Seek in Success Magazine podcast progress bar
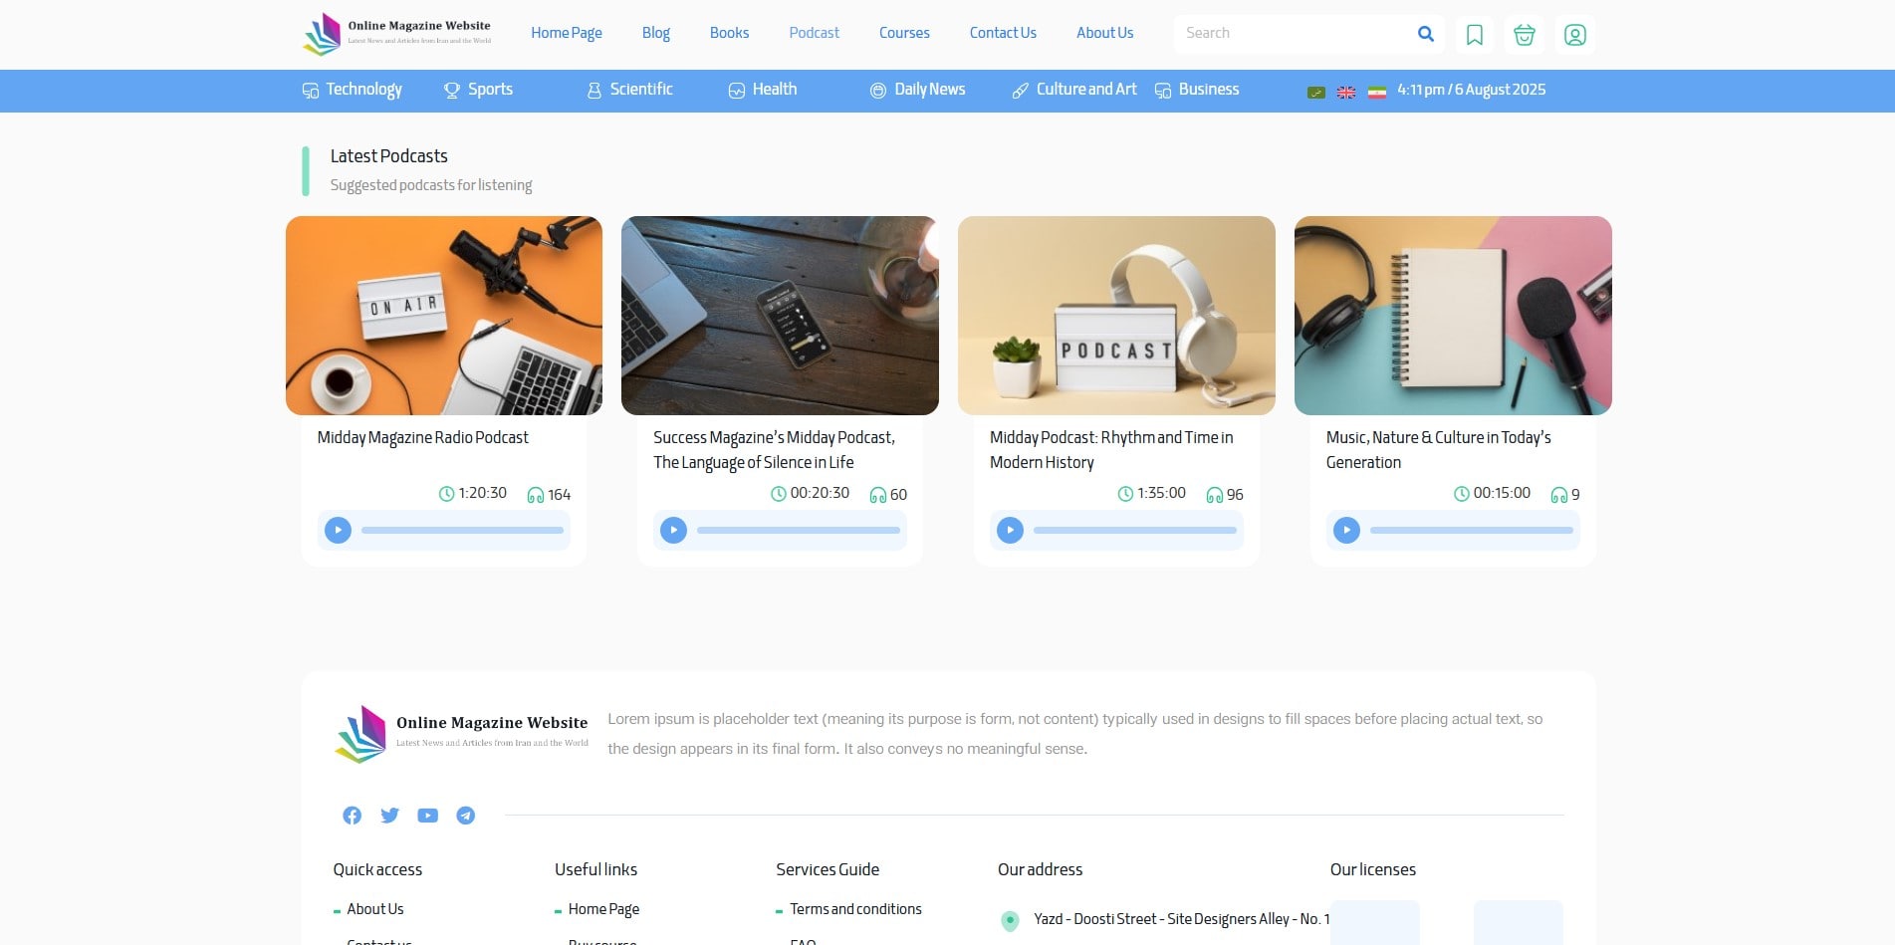This screenshot has height=945, width=1895. pos(799,531)
